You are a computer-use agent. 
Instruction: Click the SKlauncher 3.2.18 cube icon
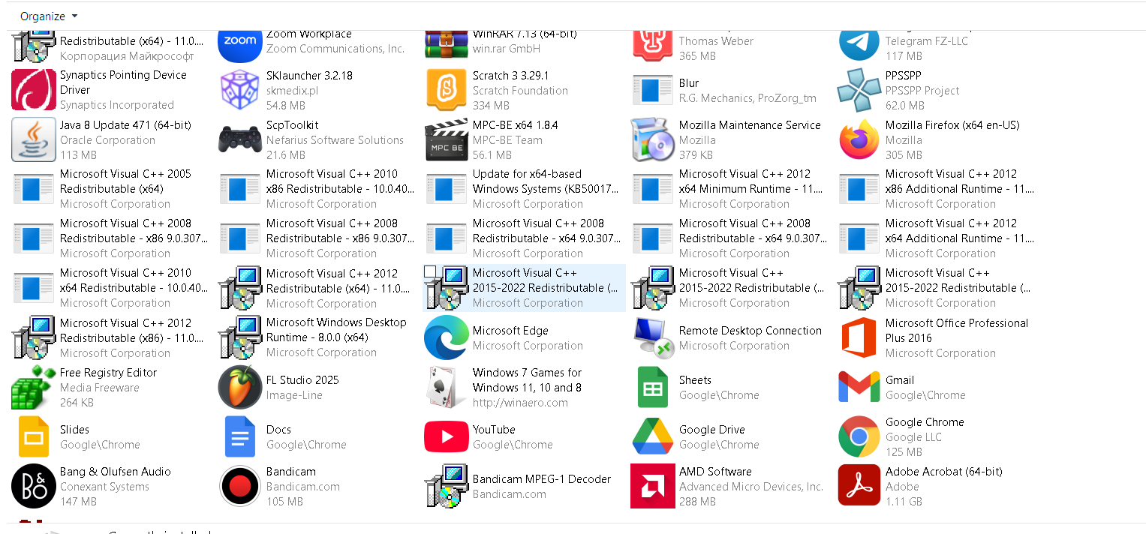(x=240, y=90)
